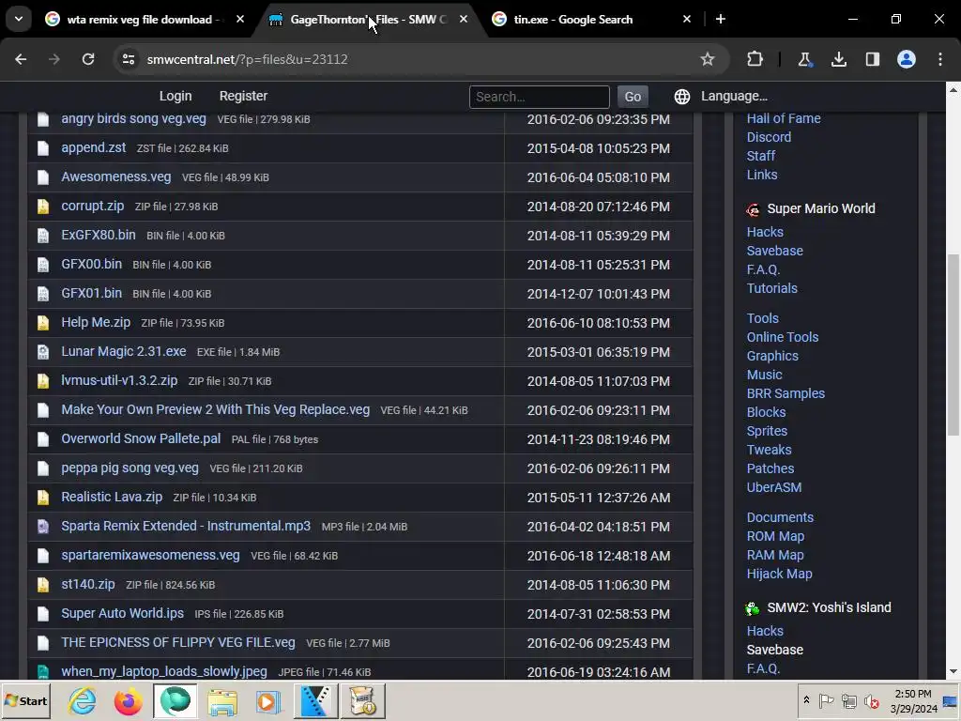
Task: Open lvmus-util-v1.3.2.zip link
Action: click(x=119, y=381)
